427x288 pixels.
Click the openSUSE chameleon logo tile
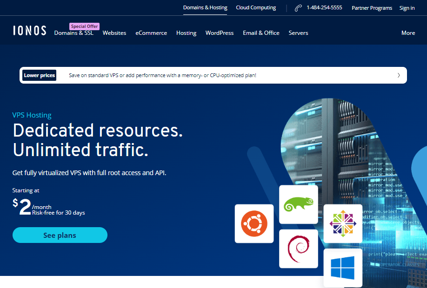(299, 204)
